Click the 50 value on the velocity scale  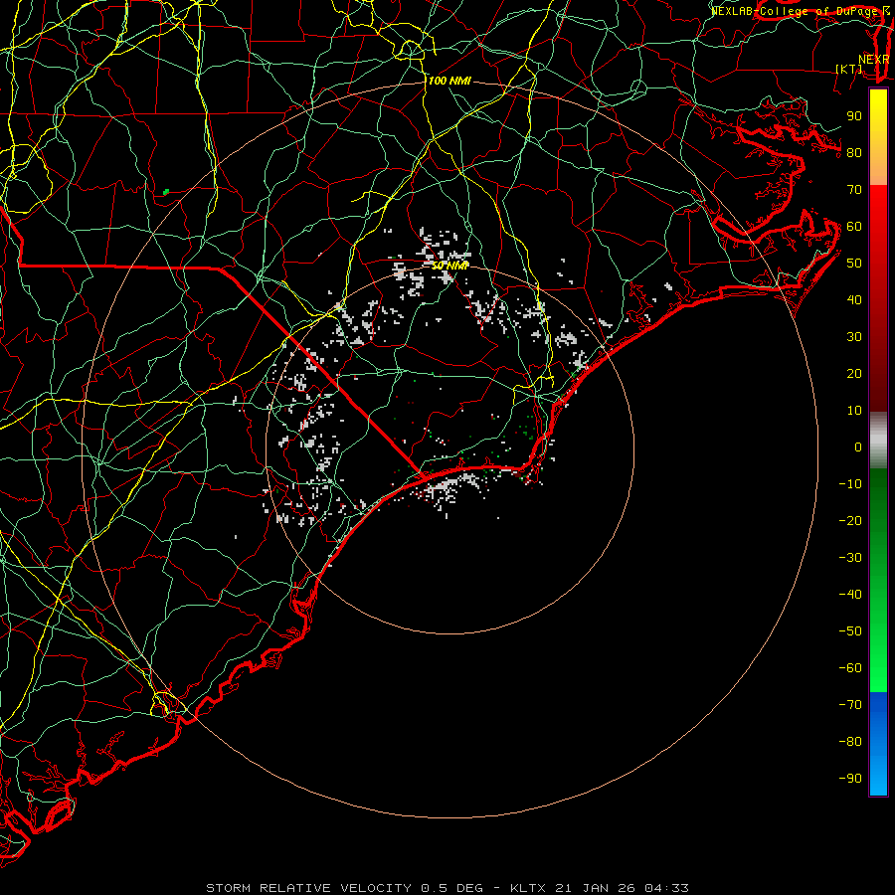854,264
